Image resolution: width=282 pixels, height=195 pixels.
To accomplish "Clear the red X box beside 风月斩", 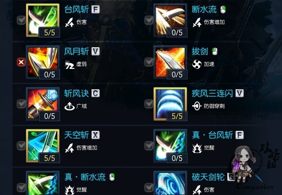I will (x=21, y=62).
